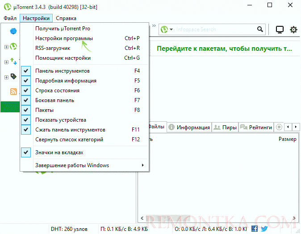301x234 pixels.
Task: Click the Размер column header
Action: tap(287, 139)
